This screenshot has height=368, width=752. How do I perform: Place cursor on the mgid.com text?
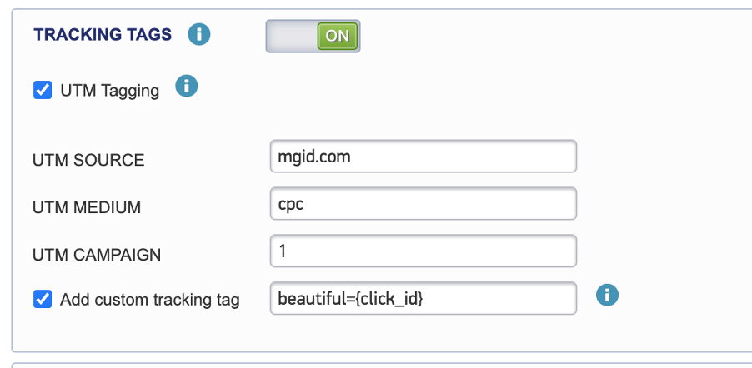click(x=314, y=157)
